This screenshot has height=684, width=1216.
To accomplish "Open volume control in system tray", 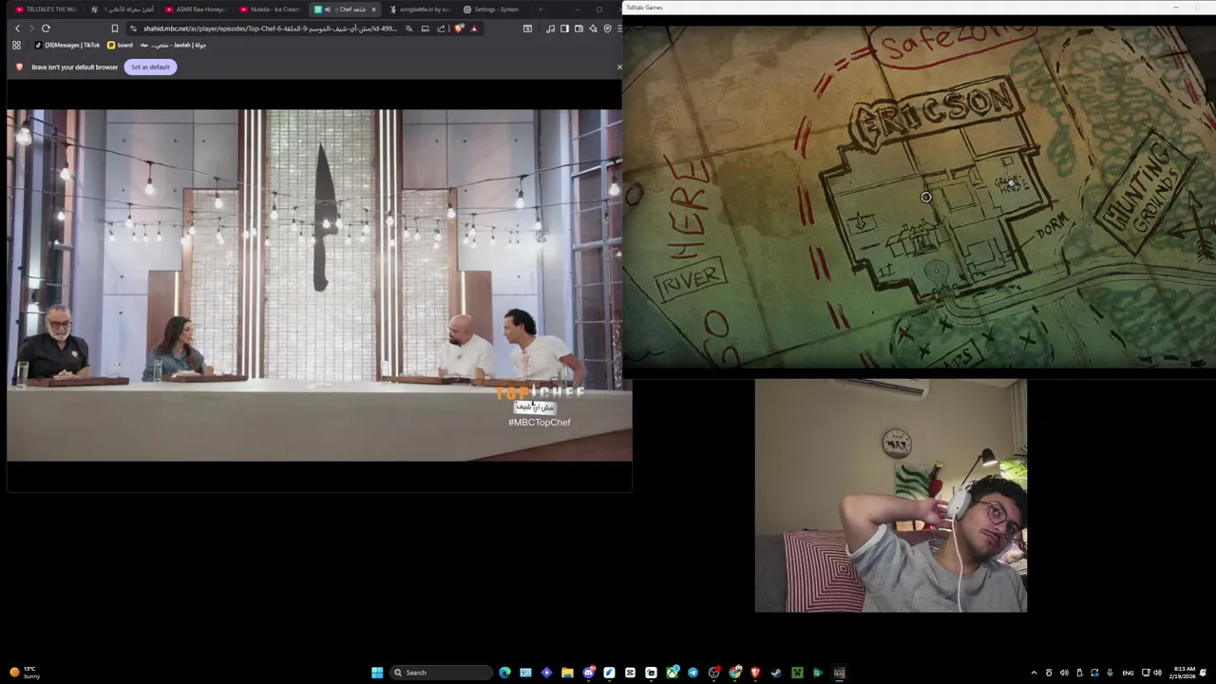I will [x=1157, y=673].
